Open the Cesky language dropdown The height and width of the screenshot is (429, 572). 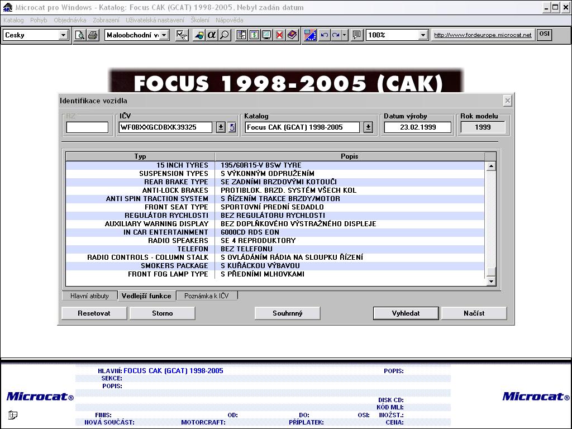click(x=63, y=35)
